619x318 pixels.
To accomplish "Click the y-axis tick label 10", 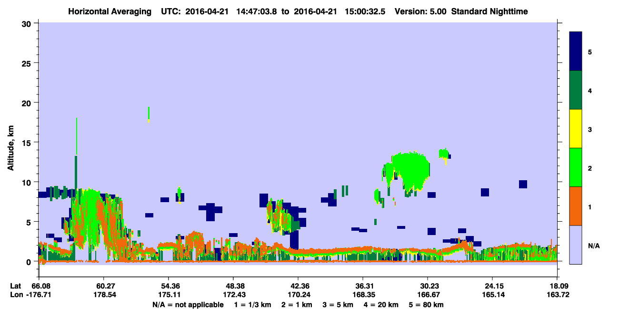I will [28, 182].
